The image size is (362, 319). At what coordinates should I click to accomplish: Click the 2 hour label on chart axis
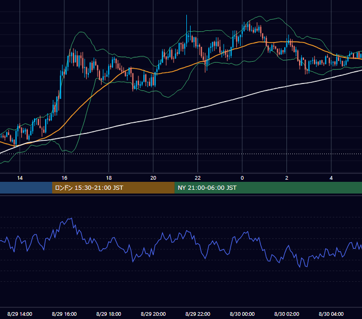[287, 178]
